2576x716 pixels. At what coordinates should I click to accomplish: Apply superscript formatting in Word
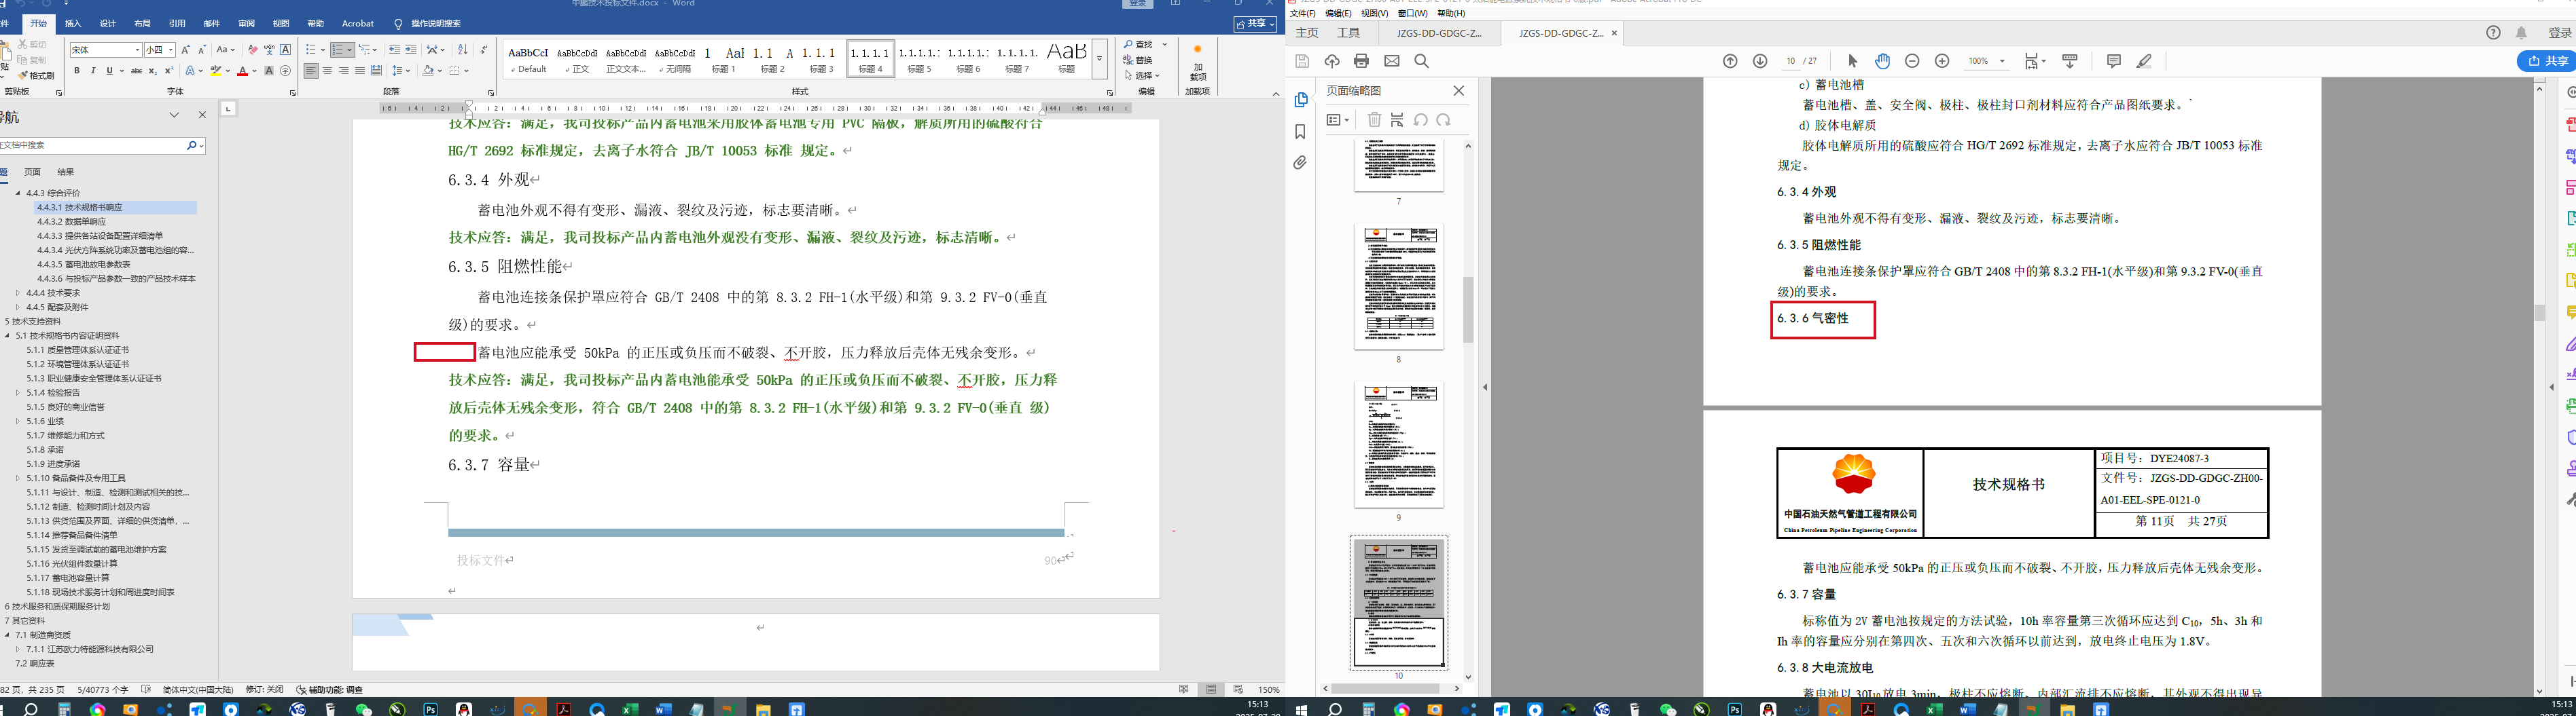click(x=168, y=71)
